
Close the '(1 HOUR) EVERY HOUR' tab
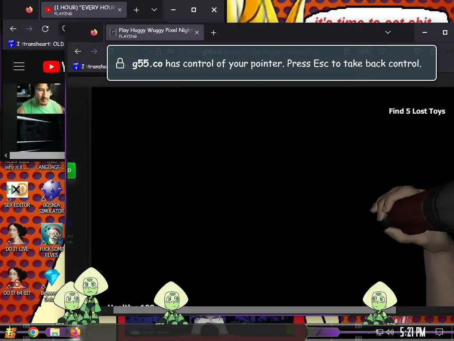[120, 10]
